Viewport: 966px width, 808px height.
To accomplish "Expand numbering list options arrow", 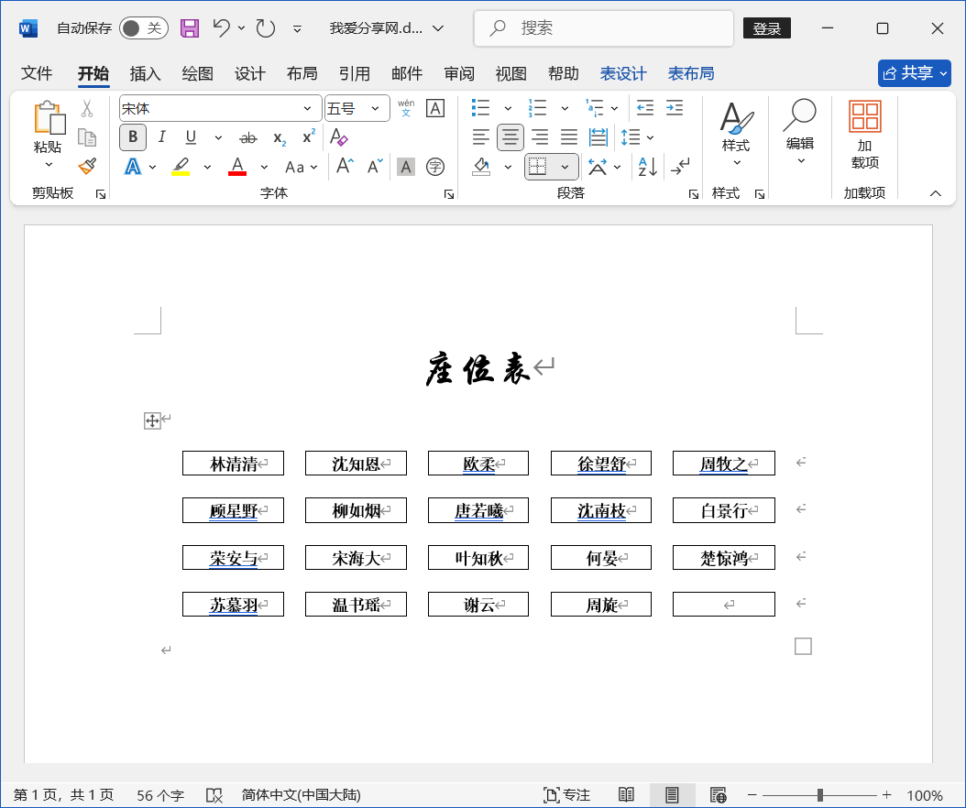I will 565,108.
